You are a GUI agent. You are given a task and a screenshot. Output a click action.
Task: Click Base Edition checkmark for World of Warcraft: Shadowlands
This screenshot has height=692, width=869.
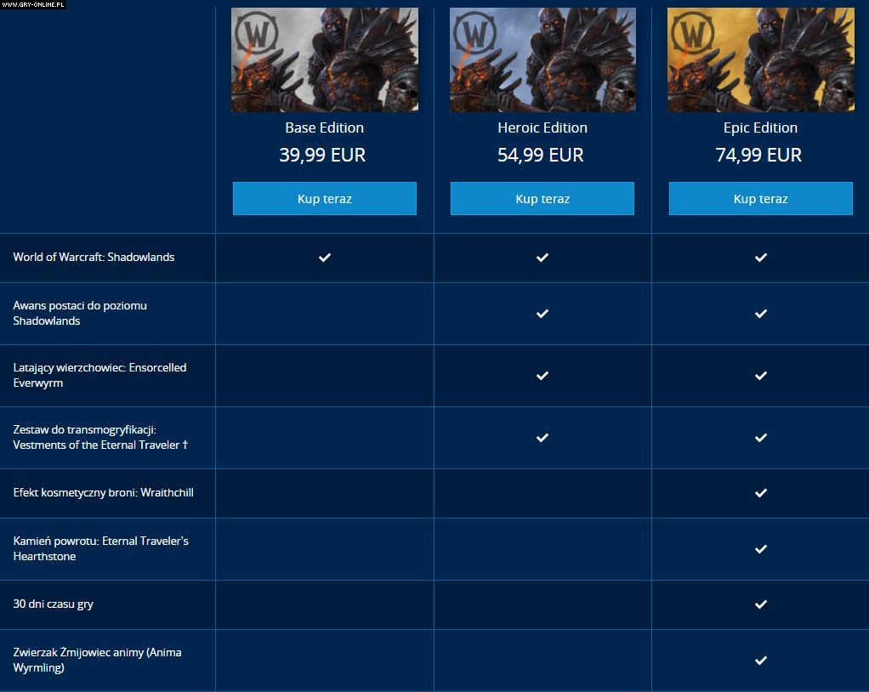(325, 258)
